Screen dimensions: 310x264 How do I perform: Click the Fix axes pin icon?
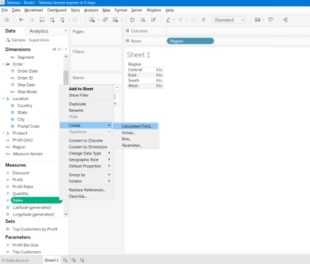pyautogui.click(x=203, y=20)
